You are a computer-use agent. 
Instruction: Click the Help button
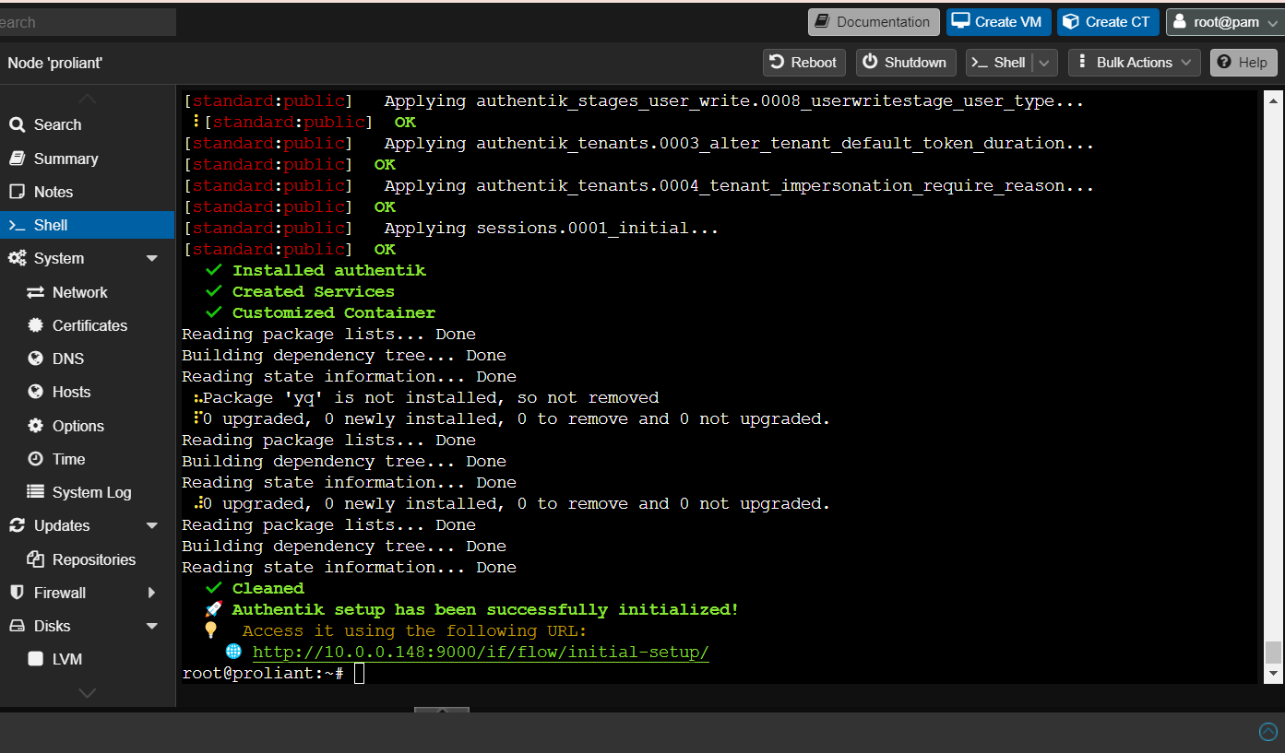tap(1243, 63)
